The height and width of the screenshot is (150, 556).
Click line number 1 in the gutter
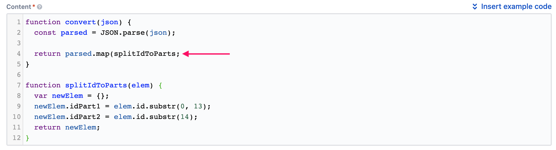coord(19,22)
